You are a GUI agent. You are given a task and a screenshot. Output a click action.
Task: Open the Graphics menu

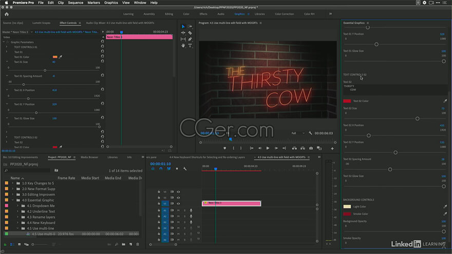click(111, 3)
